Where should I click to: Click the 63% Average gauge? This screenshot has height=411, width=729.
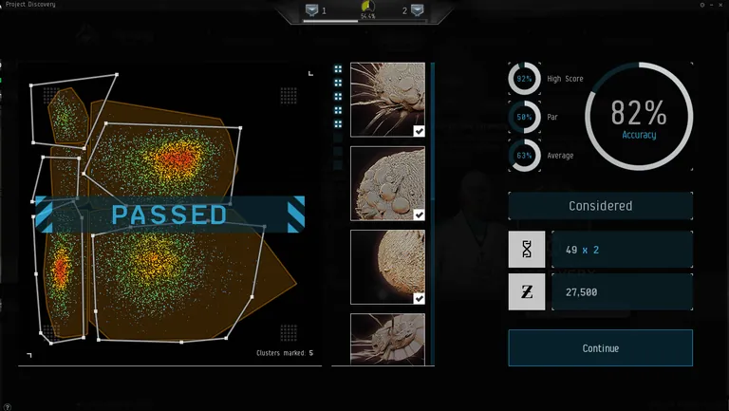[524, 156]
